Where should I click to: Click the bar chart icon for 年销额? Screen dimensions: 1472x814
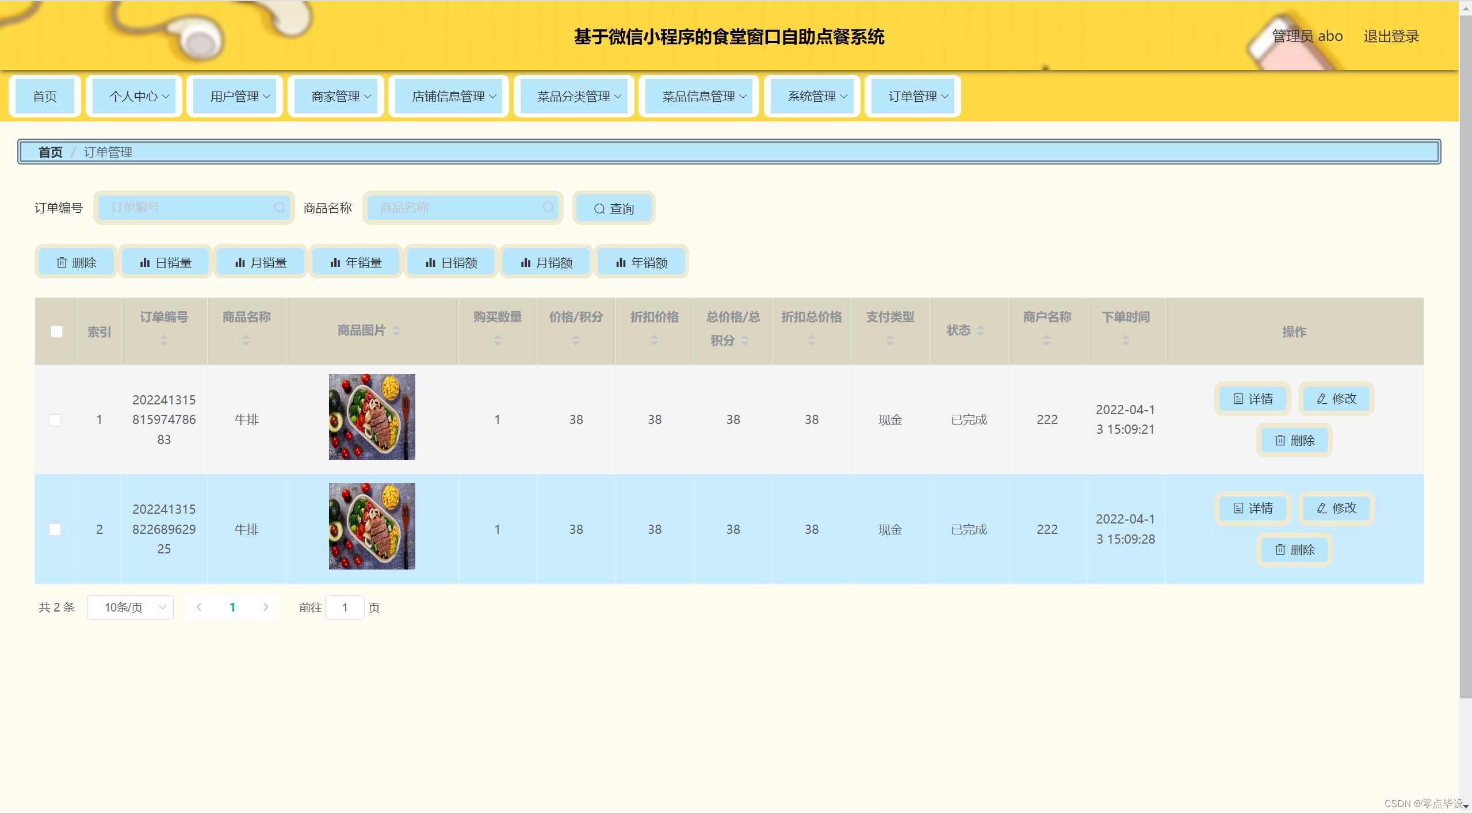(x=621, y=263)
